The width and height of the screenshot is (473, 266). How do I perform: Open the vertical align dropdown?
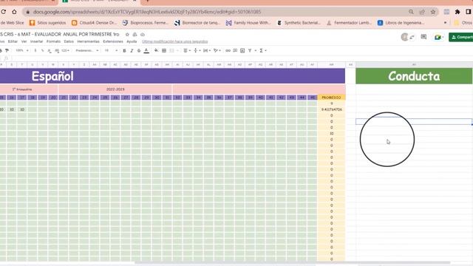[197, 51]
